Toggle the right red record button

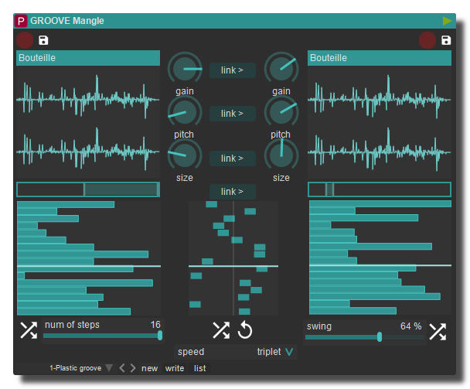427,40
